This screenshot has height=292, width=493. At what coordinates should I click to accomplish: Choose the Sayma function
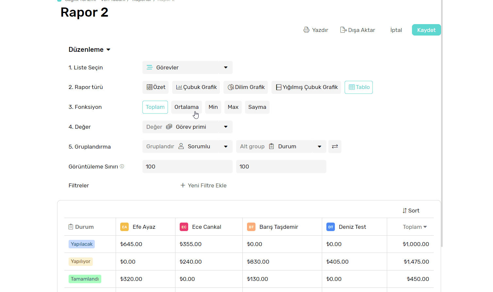tap(257, 107)
